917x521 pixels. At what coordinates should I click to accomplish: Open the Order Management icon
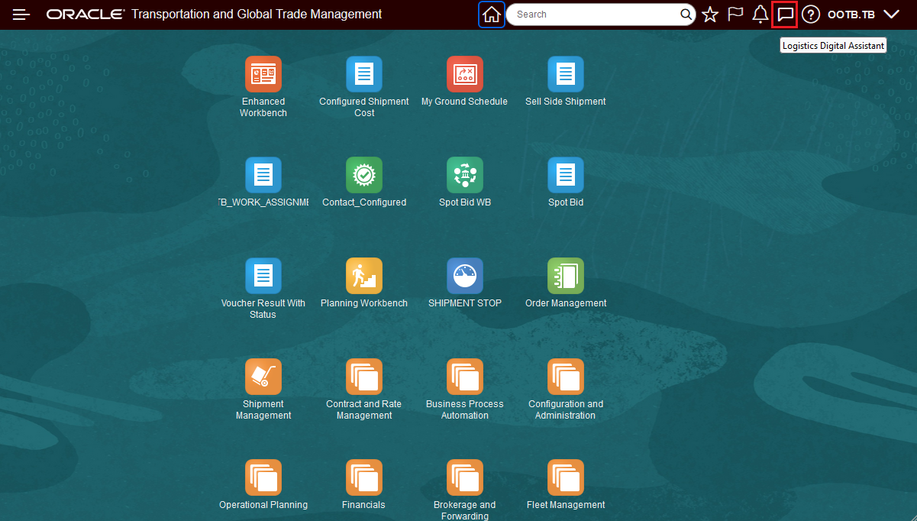[x=566, y=276]
